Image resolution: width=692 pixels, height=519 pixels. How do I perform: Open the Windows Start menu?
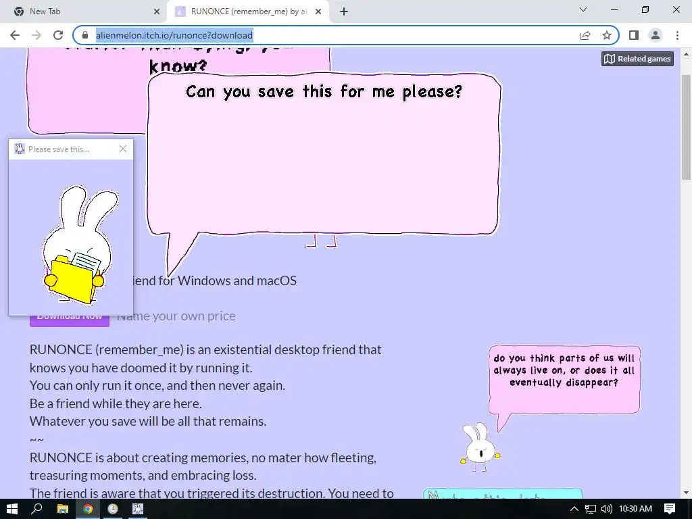click(11, 509)
